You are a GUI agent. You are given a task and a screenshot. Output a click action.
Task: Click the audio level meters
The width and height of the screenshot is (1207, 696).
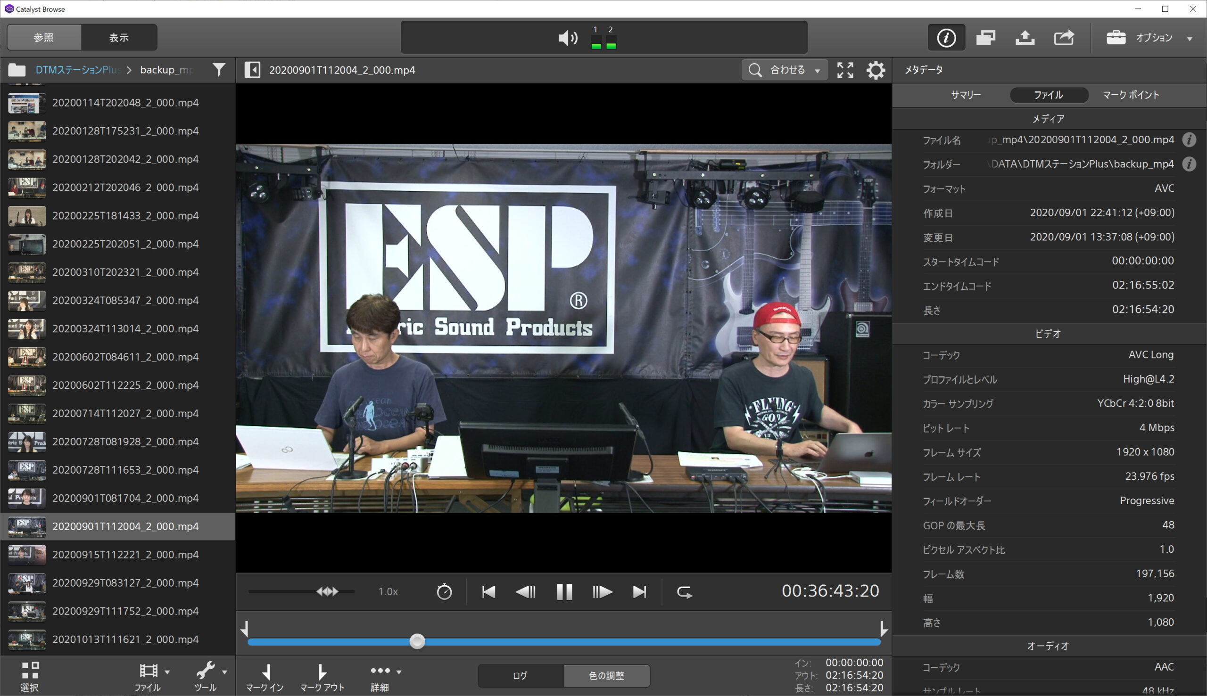[x=603, y=38]
